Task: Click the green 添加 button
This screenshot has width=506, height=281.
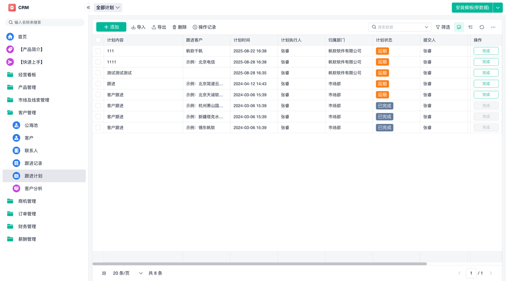Action: (x=111, y=27)
